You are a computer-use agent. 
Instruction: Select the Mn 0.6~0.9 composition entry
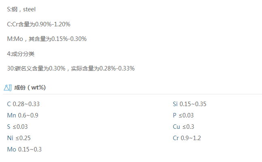pos(23,115)
